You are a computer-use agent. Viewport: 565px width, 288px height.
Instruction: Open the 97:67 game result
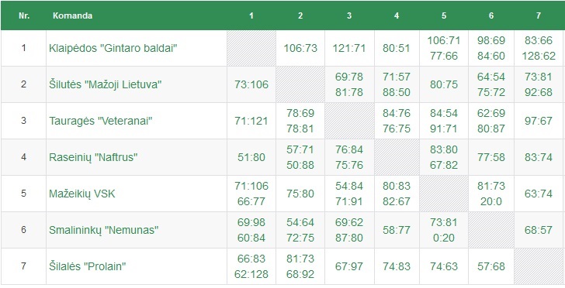click(x=539, y=121)
